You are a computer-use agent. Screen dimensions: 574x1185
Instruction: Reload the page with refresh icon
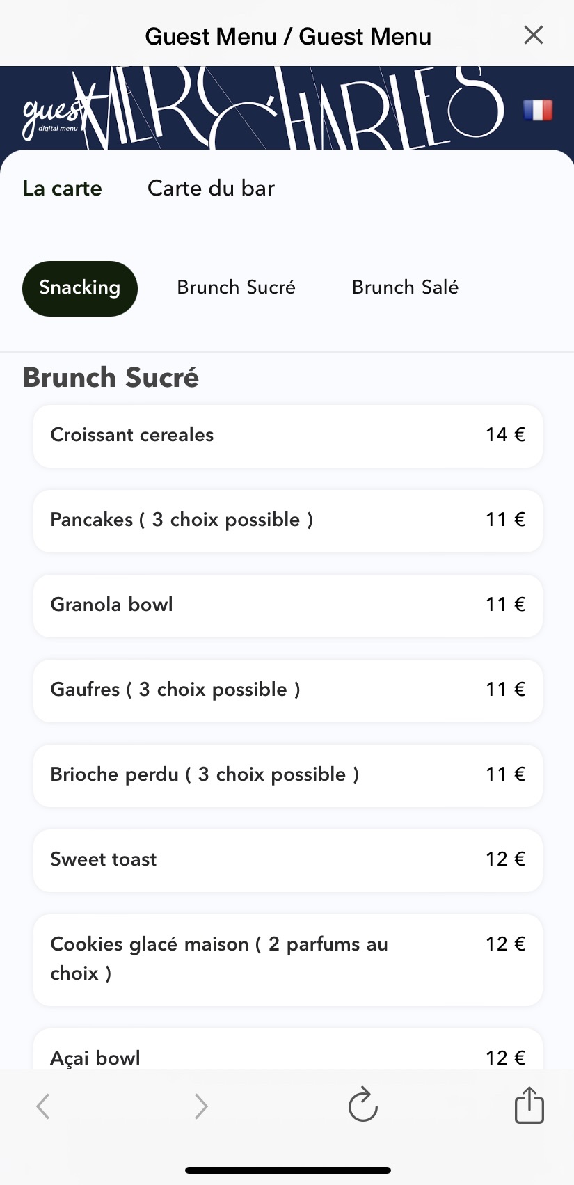click(x=362, y=1104)
